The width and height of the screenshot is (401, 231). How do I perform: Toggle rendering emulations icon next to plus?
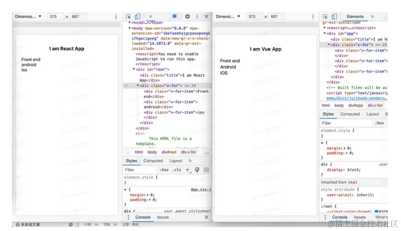point(197,170)
